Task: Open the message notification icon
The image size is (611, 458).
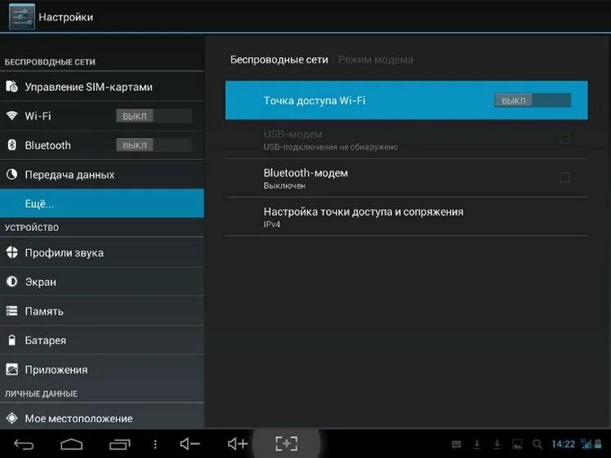Action: point(457,444)
